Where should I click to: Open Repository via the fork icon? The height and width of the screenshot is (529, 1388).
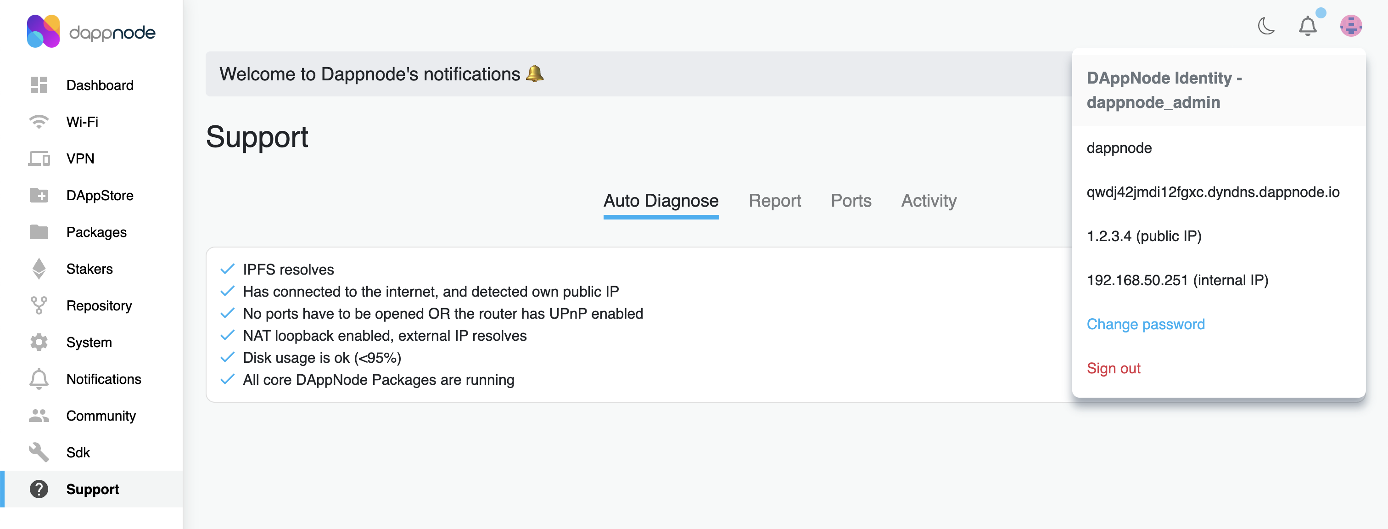[39, 305]
